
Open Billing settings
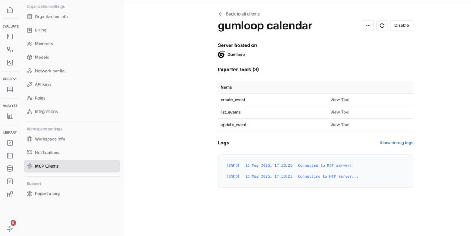pyautogui.click(x=72, y=30)
